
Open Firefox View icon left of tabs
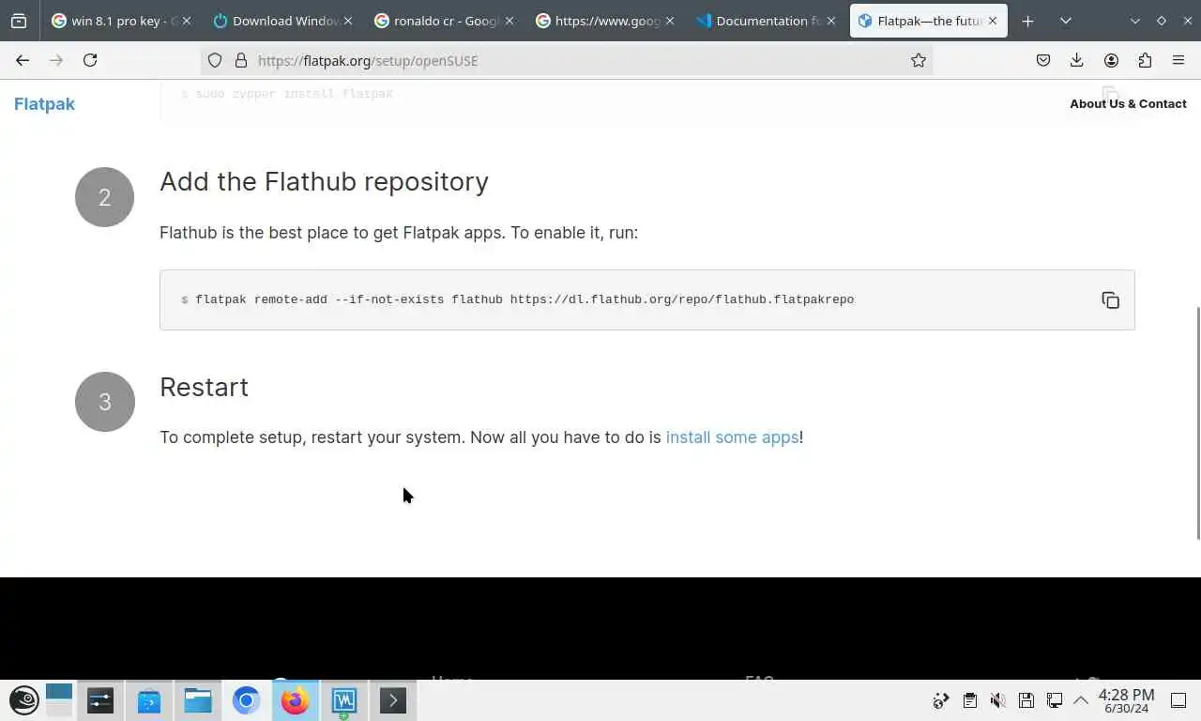[x=19, y=21]
